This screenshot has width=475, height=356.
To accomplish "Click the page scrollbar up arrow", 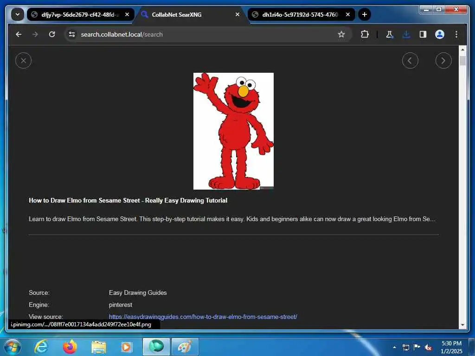I will (462, 50).
